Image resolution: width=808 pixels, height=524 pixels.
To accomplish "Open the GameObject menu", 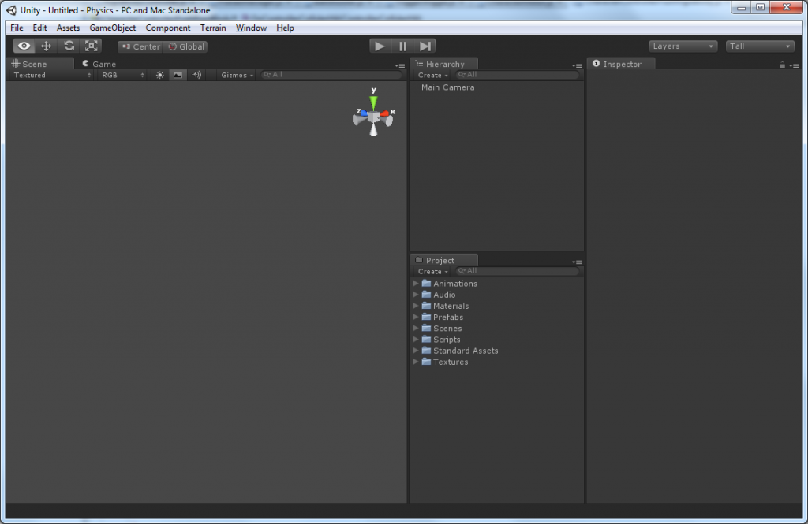I will pyautogui.click(x=113, y=28).
